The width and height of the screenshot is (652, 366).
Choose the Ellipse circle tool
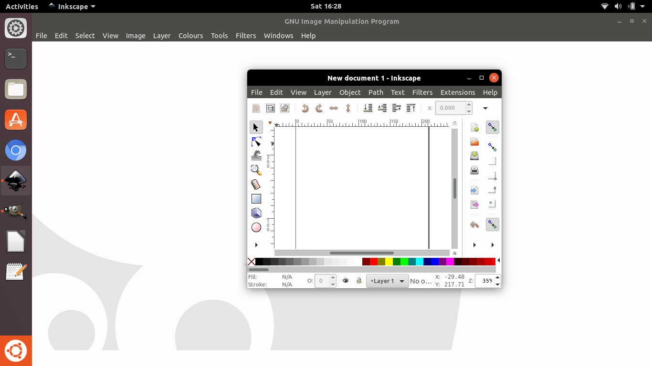(256, 227)
